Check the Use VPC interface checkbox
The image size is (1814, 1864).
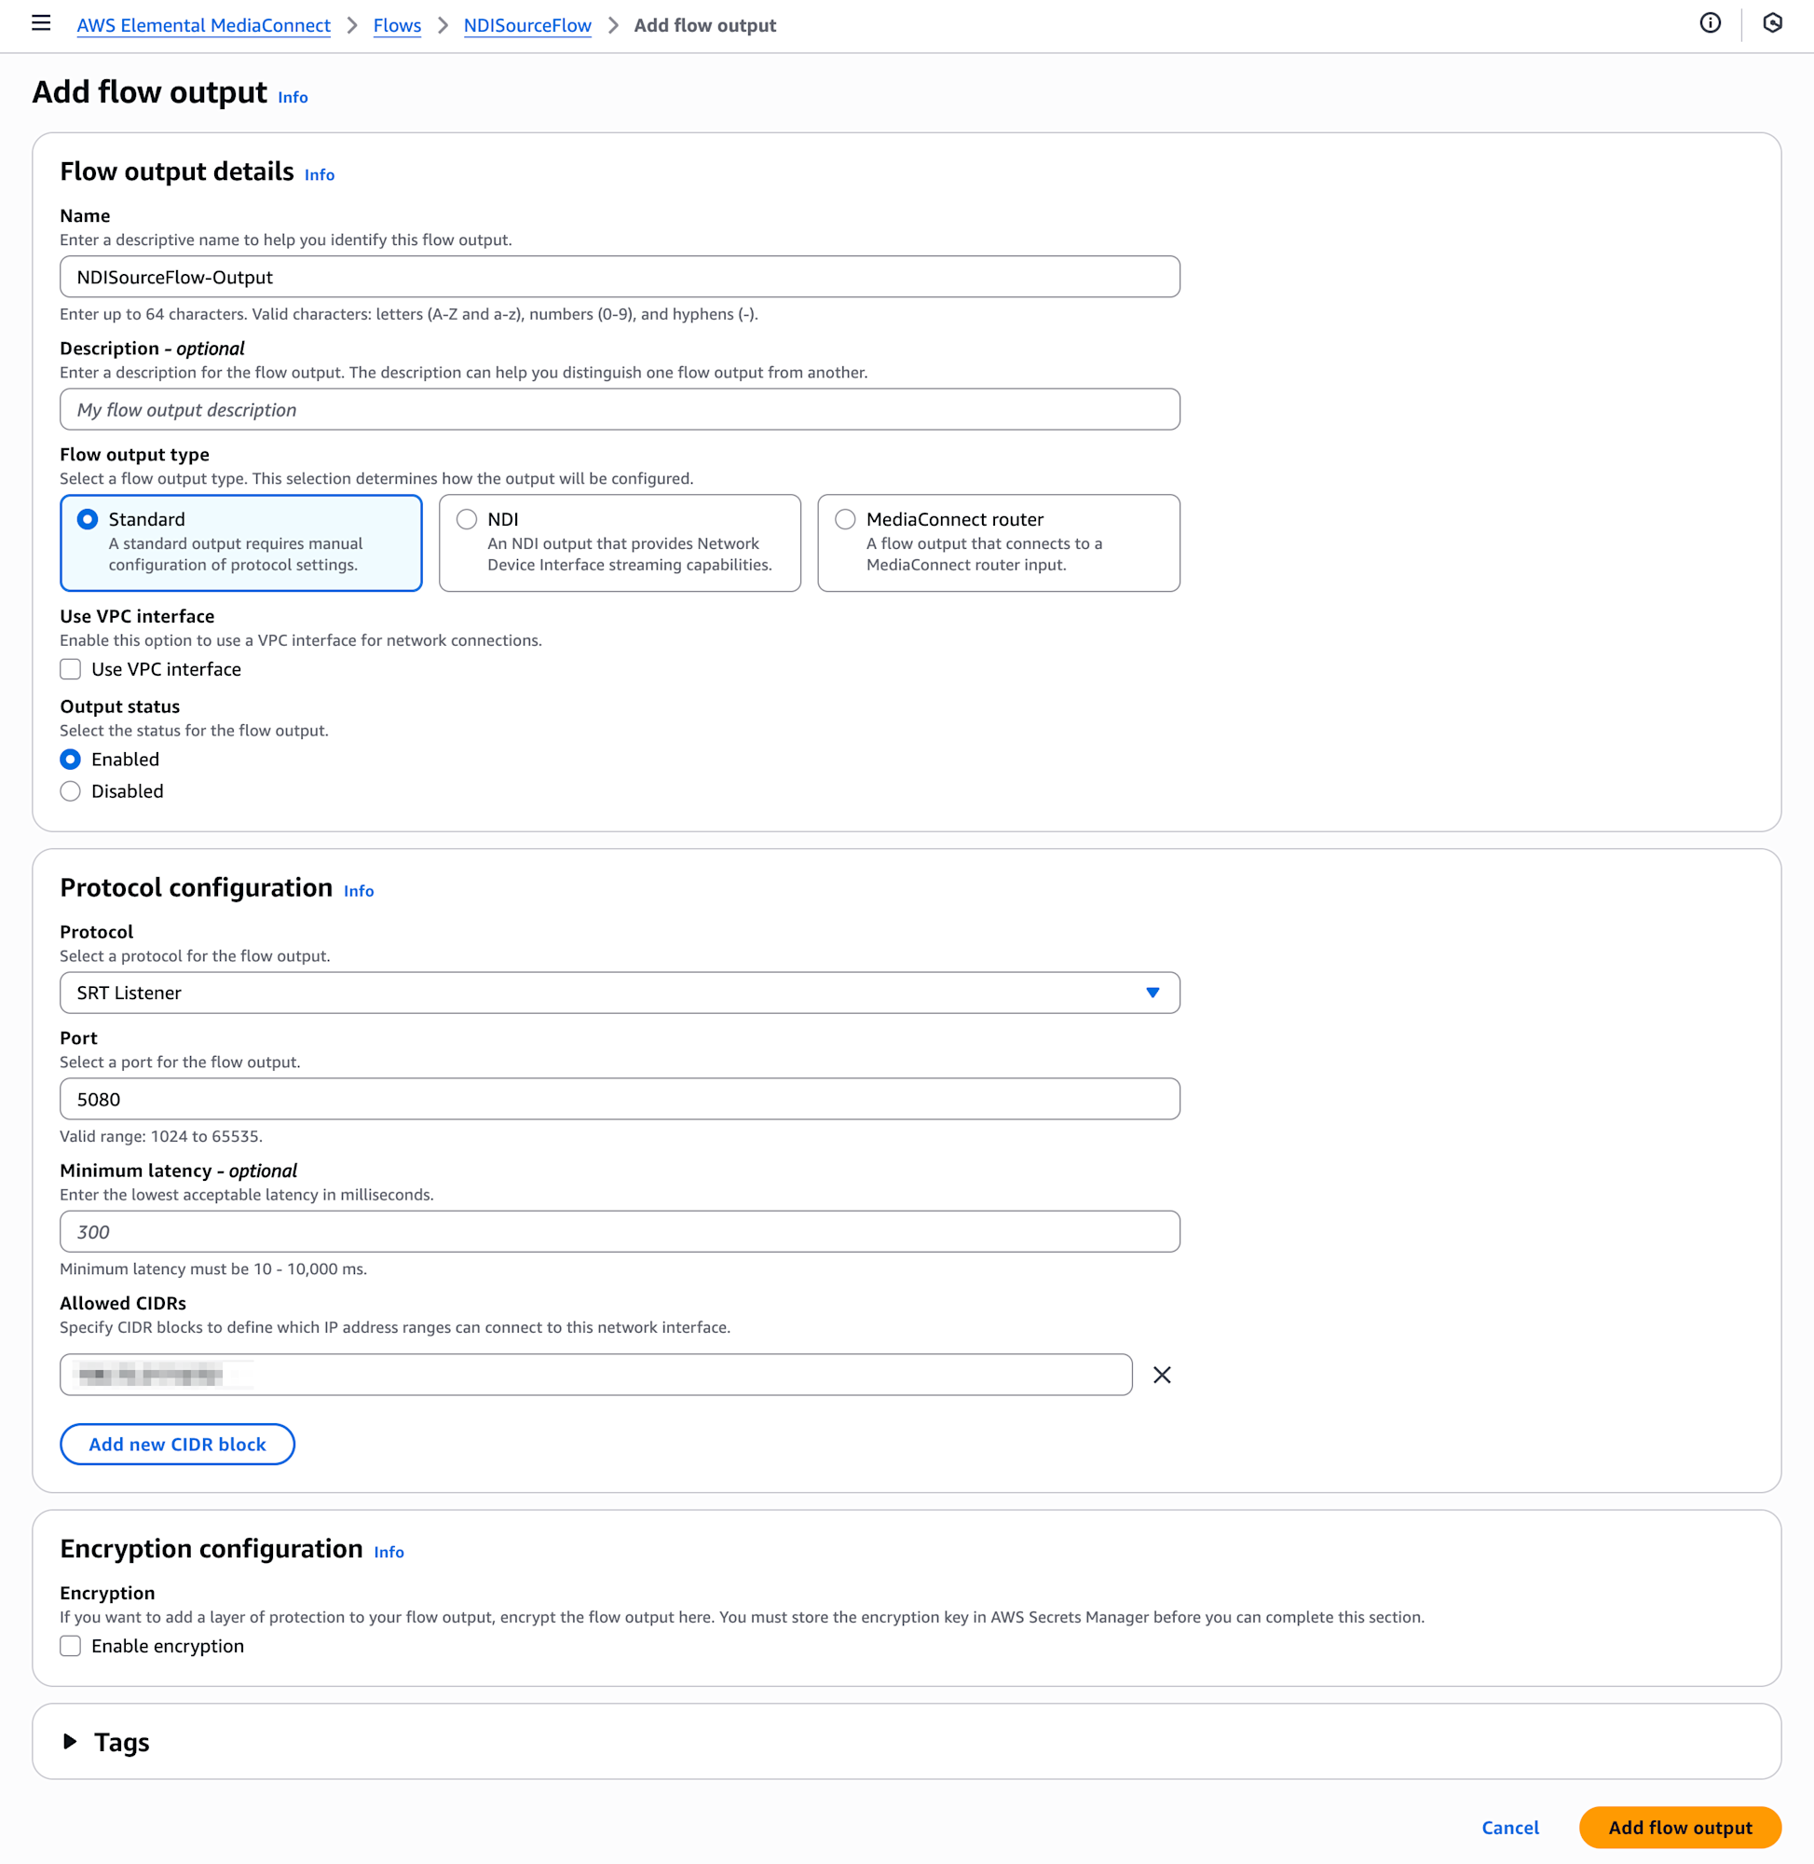[71, 669]
